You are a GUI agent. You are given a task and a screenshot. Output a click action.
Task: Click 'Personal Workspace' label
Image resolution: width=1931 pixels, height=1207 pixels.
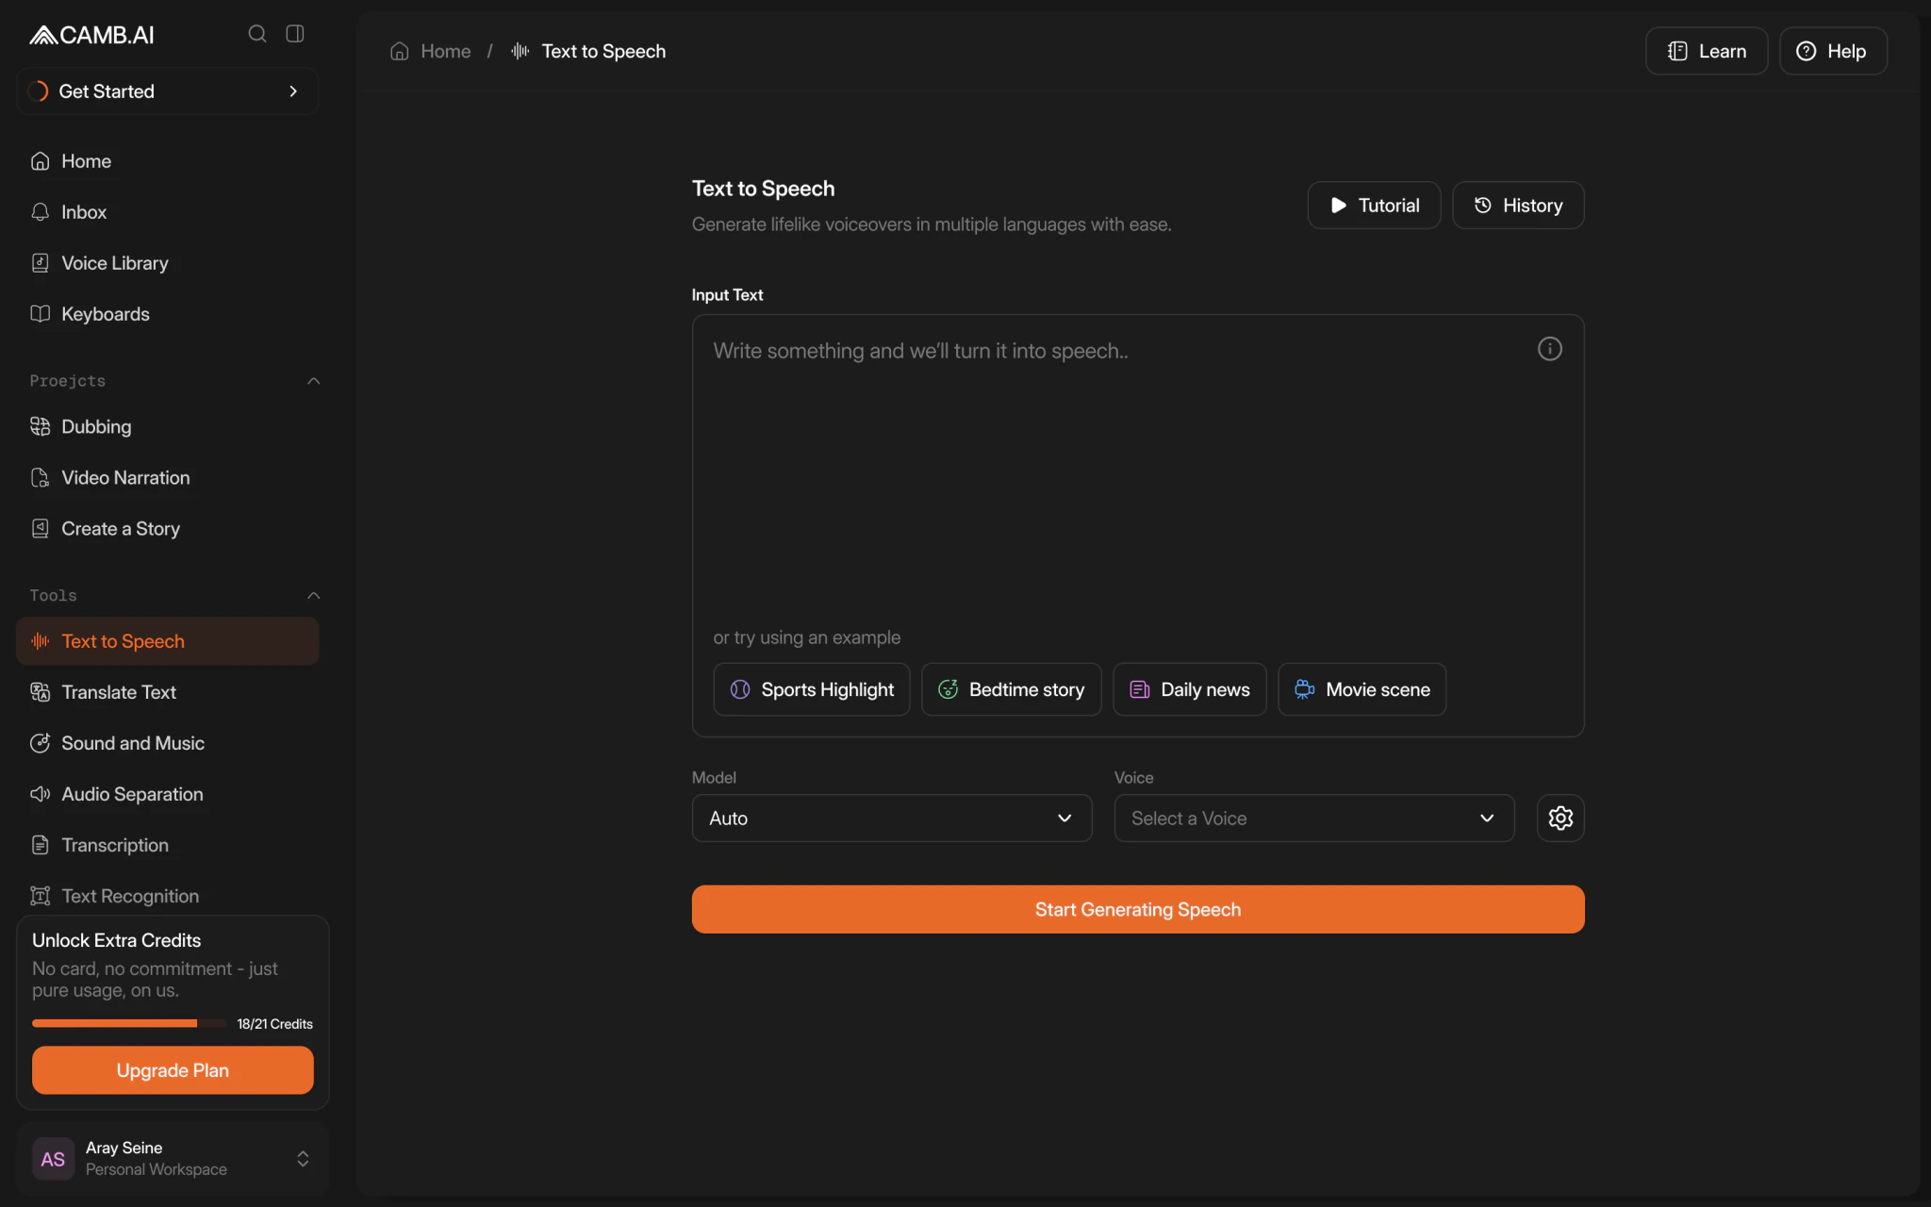pyautogui.click(x=157, y=1169)
